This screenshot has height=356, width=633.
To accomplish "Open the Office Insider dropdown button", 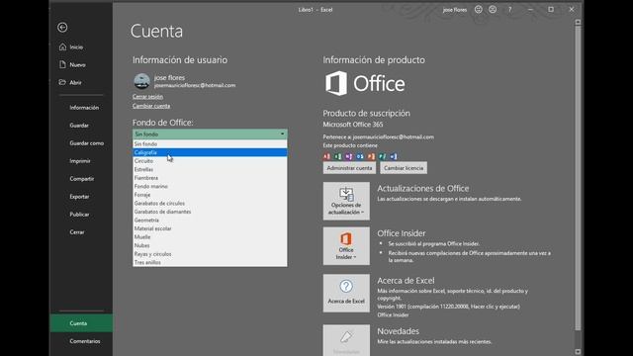I will pos(346,246).
